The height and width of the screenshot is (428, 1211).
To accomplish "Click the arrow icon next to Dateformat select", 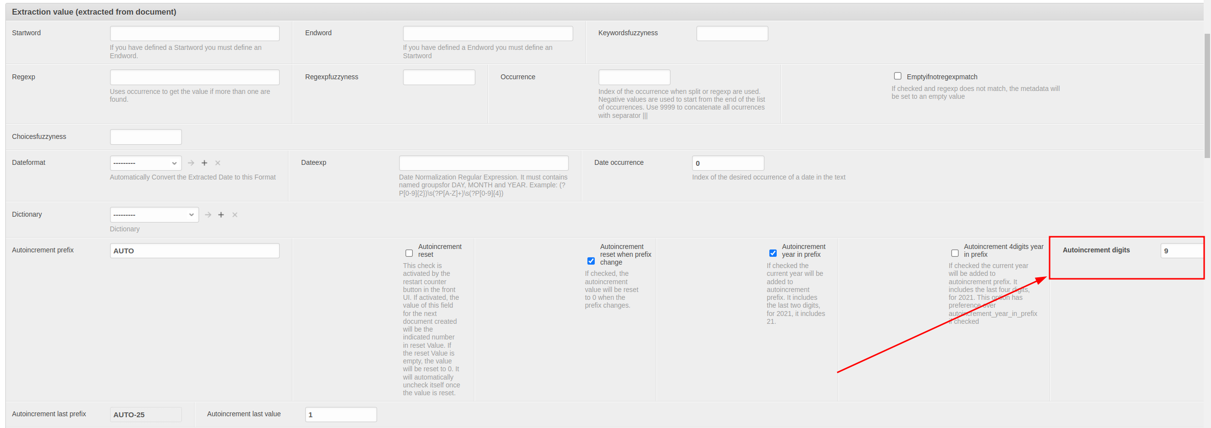I will (x=191, y=163).
